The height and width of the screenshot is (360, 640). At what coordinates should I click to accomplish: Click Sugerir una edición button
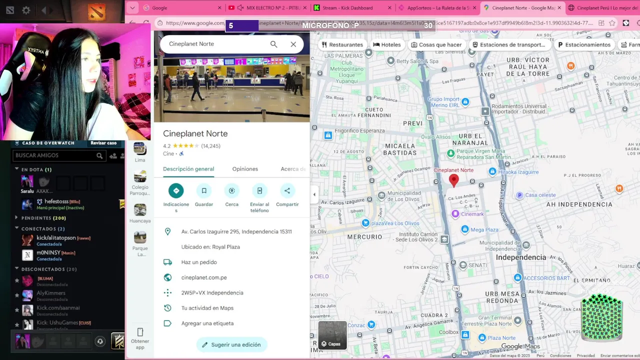tap(232, 344)
